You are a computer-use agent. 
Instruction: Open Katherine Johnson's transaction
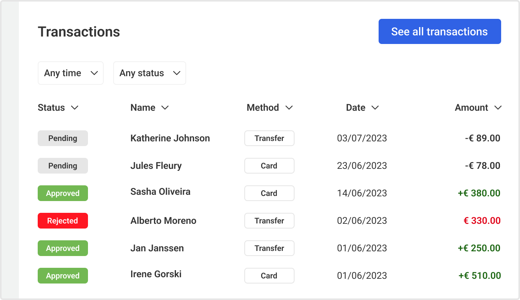pyautogui.click(x=170, y=138)
